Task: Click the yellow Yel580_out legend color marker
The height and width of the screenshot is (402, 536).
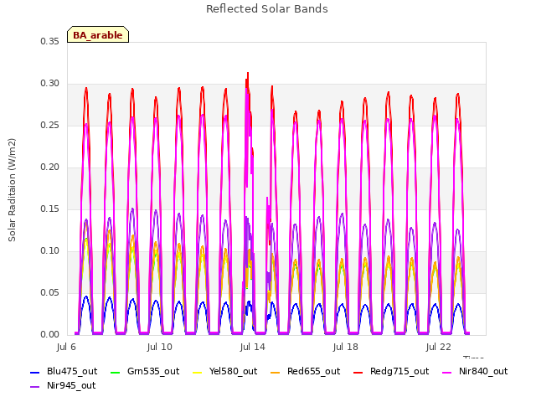Action: point(198,372)
